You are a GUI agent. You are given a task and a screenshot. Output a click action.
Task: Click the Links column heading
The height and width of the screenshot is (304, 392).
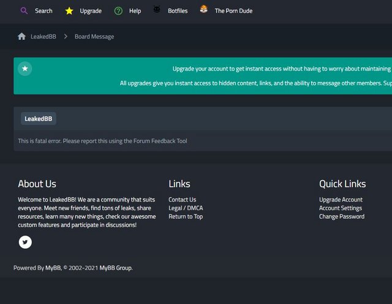[179, 184]
